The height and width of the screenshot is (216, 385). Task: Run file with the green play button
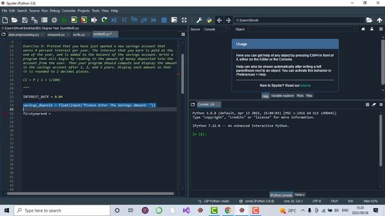click(64, 20)
